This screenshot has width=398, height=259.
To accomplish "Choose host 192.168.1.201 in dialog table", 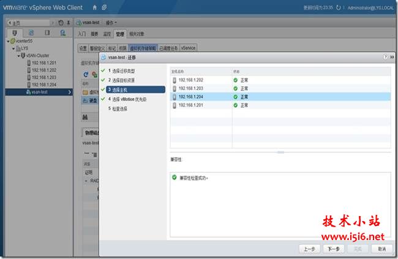I will [280, 105].
